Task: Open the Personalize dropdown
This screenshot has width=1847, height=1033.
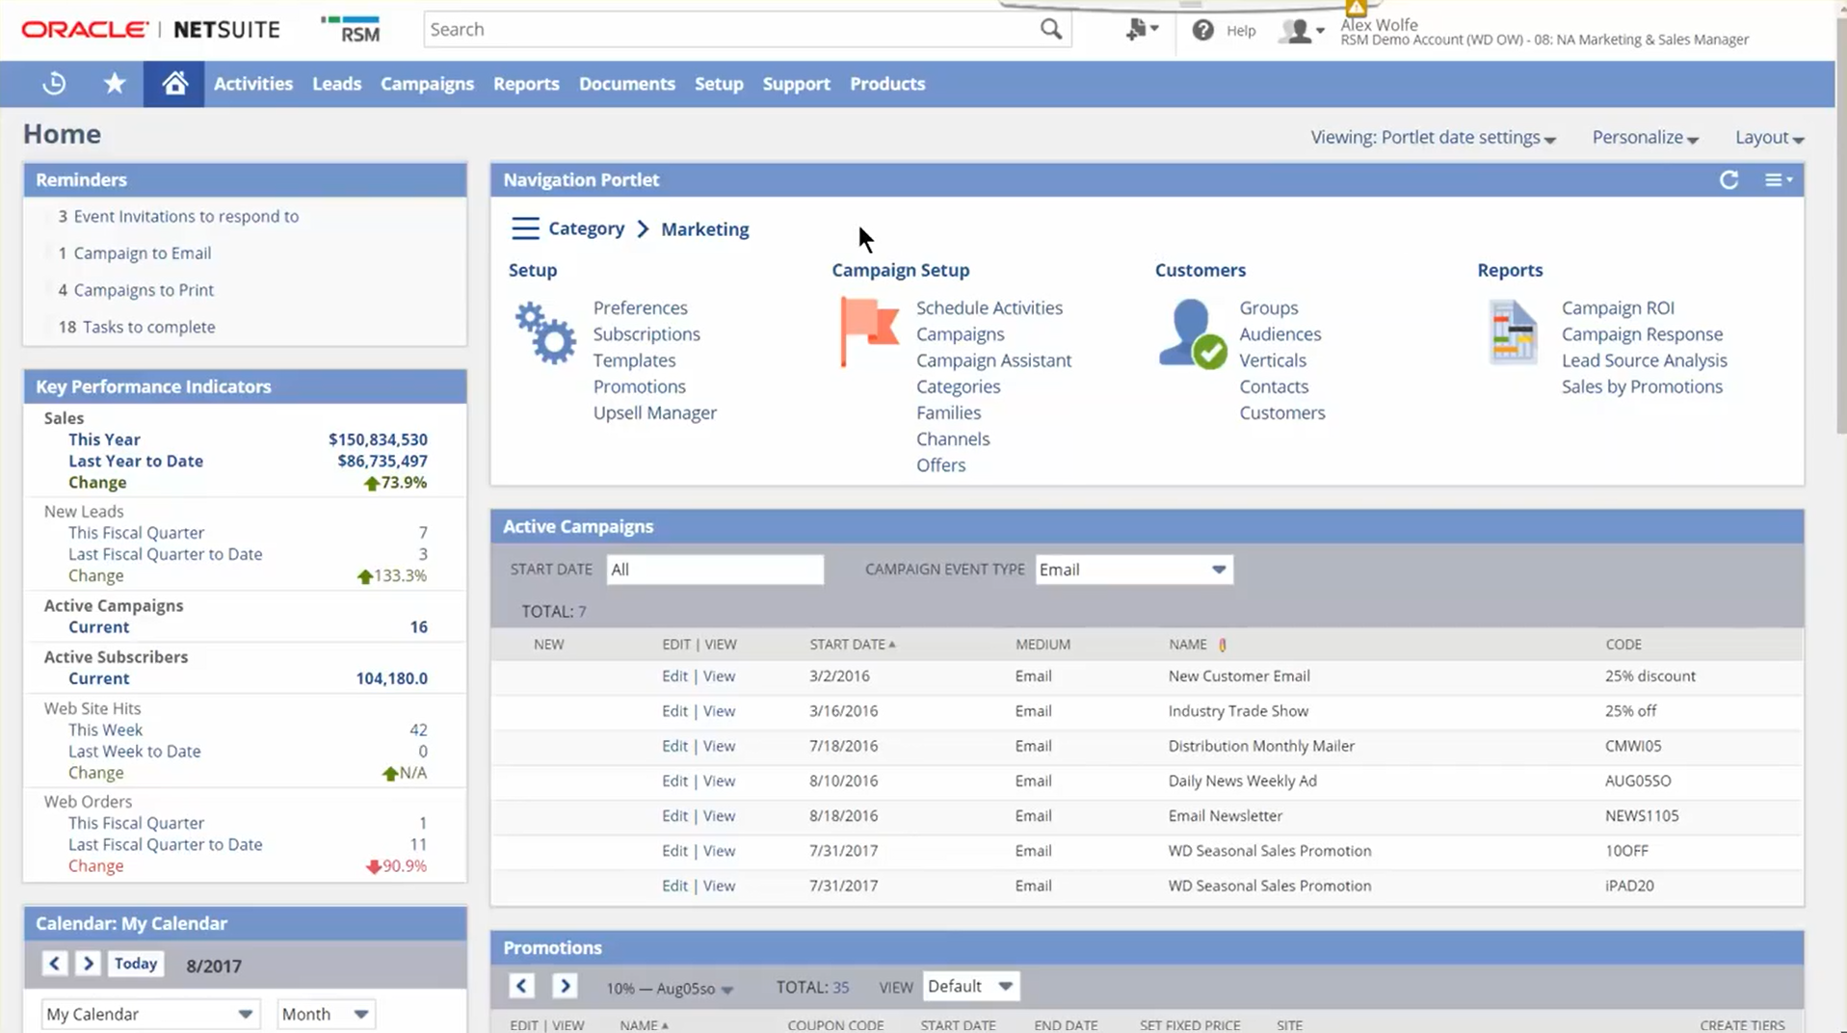Action: (1644, 138)
